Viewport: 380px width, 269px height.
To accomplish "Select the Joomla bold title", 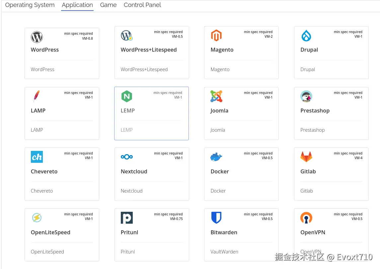I will [219, 111].
